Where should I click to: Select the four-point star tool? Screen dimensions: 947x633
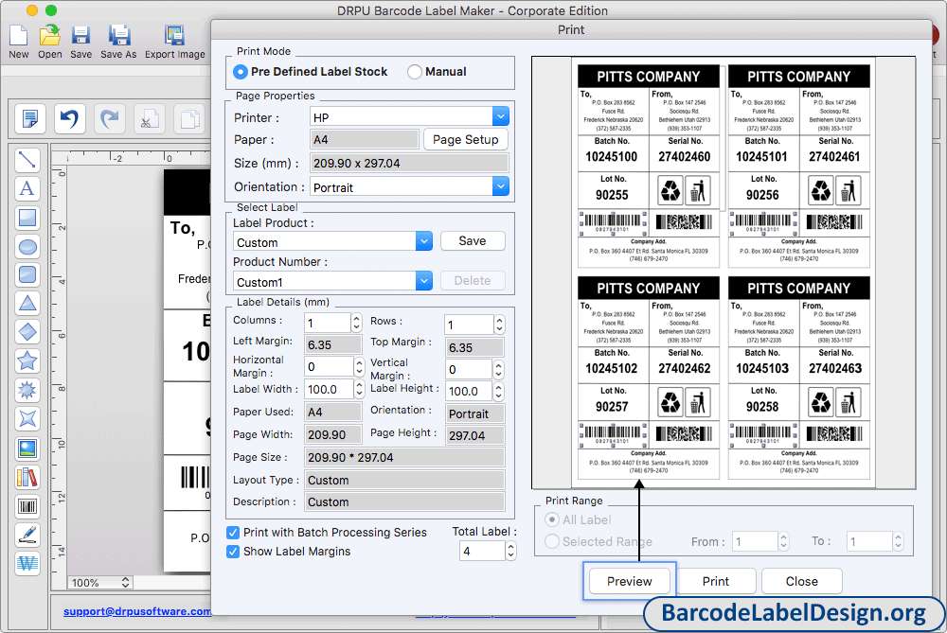pyautogui.click(x=27, y=419)
